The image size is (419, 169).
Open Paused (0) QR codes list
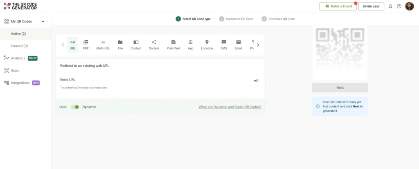(19, 46)
